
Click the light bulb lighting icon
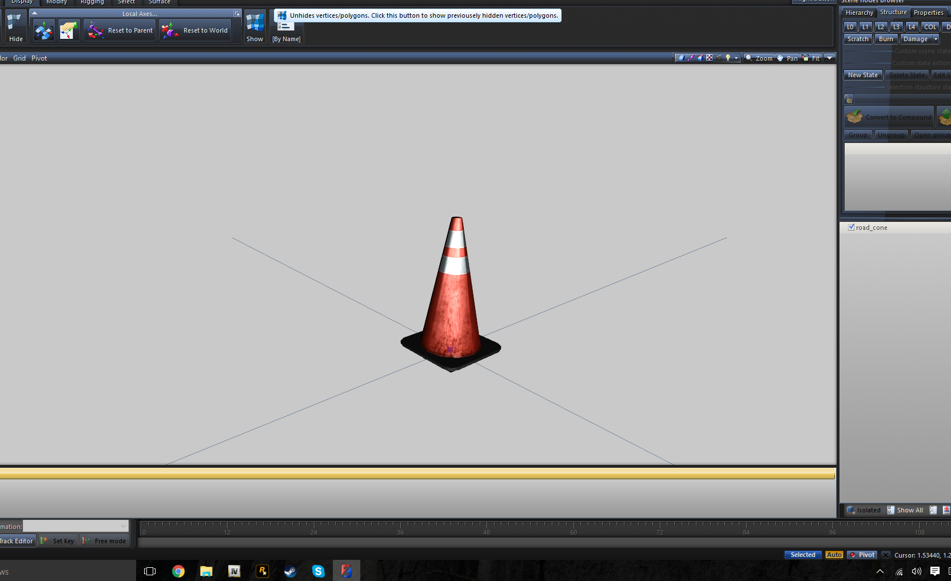point(728,58)
